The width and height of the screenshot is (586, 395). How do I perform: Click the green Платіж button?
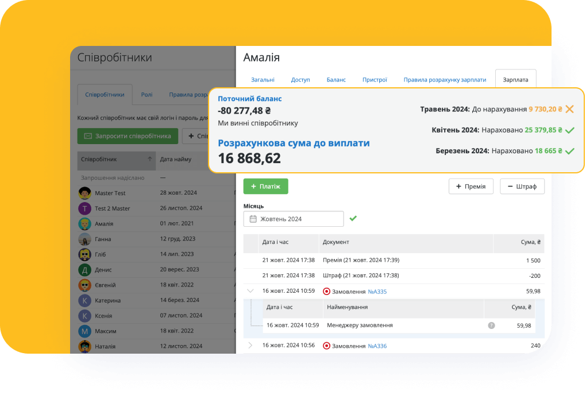[x=265, y=186]
